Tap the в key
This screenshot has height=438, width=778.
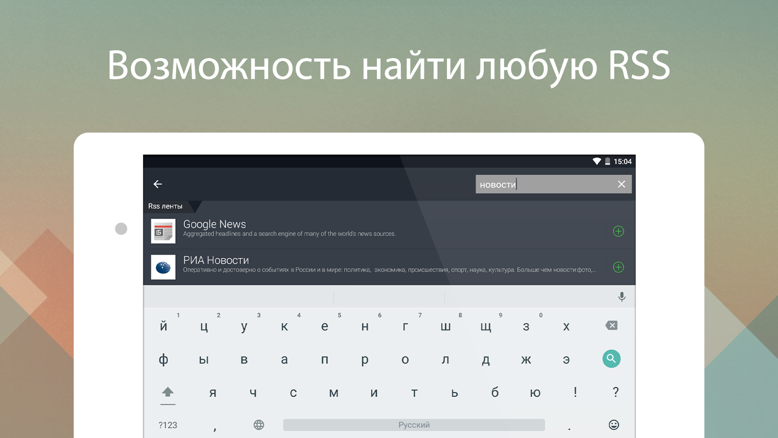pyautogui.click(x=244, y=360)
